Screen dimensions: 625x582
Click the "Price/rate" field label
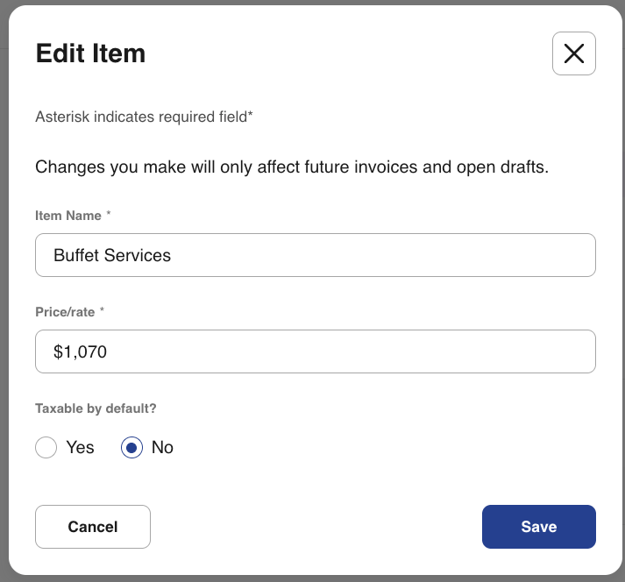point(64,312)
